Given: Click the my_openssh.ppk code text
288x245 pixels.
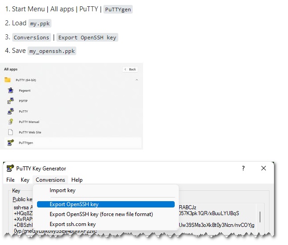Looking at the screenshot, I should pyautogui.click(x=52, y=51).
